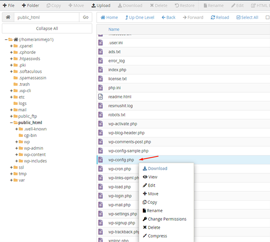Choose Copy from the context menu

point(150,202)
